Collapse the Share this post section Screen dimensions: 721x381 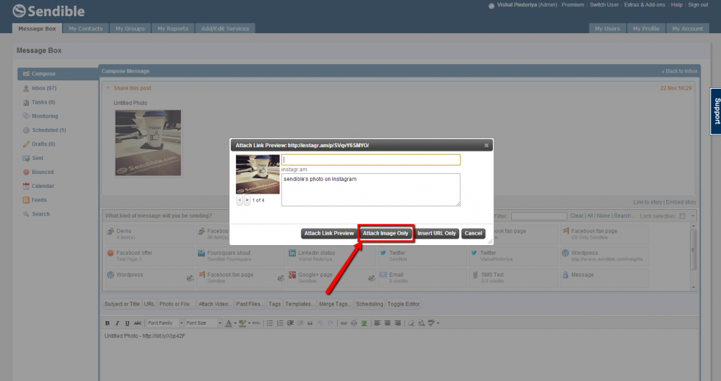click(x=108, y=88)
